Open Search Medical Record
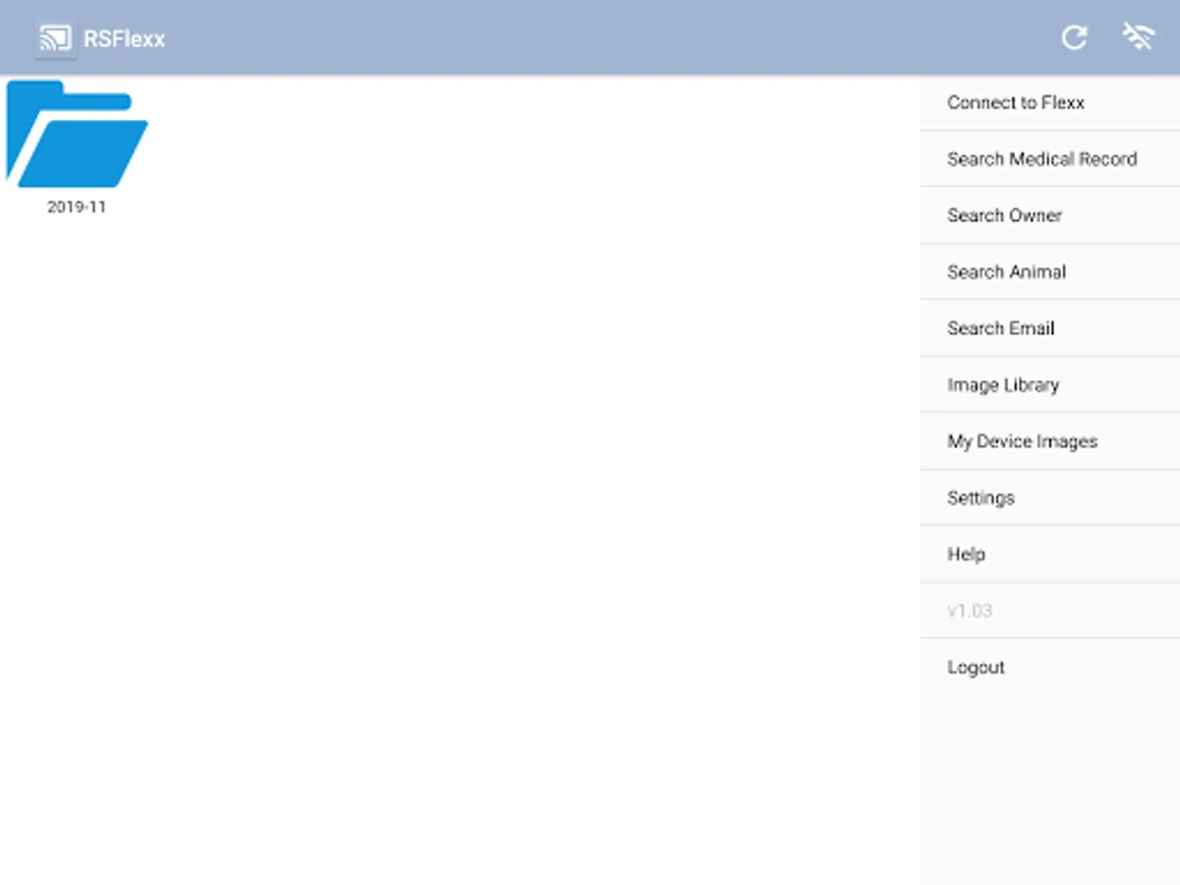This screenshot has width=1180, height=885. [1050, 158]
